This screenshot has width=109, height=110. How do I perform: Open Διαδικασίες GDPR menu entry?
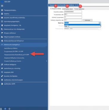click(10, 84)
